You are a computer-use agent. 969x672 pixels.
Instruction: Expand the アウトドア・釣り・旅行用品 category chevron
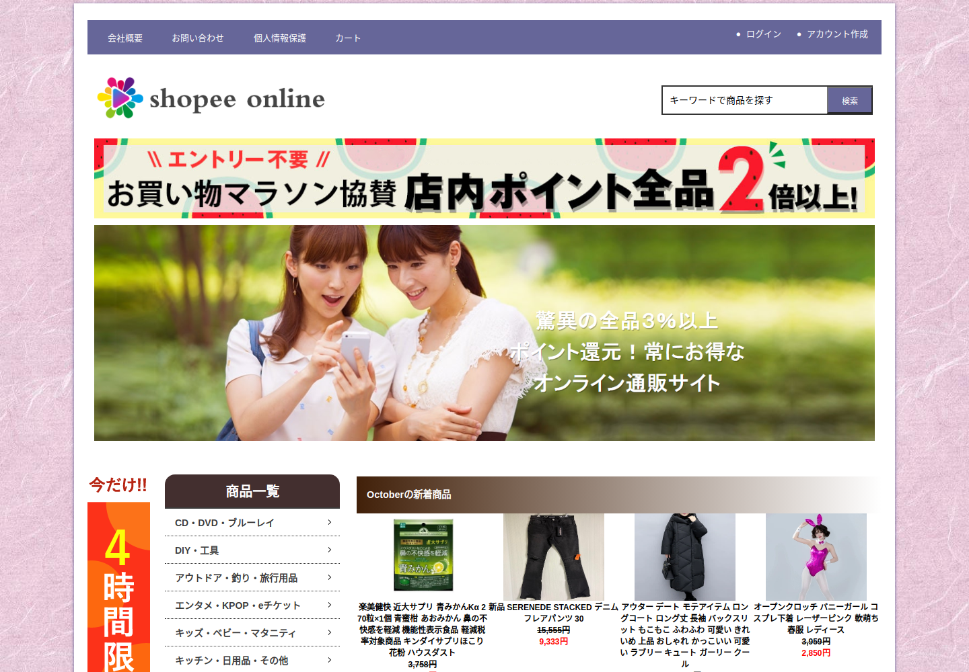point(329,577)
